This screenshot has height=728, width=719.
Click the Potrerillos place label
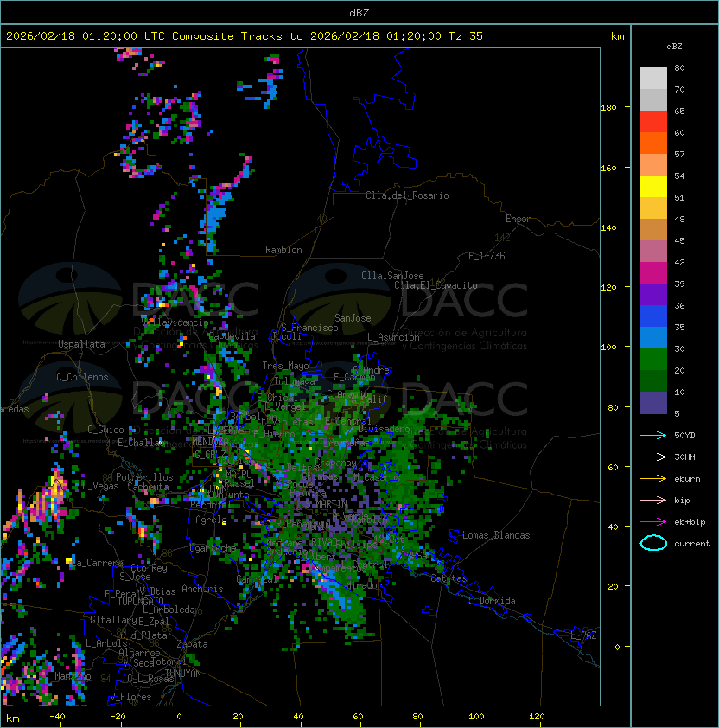click(x=144, y=477)
